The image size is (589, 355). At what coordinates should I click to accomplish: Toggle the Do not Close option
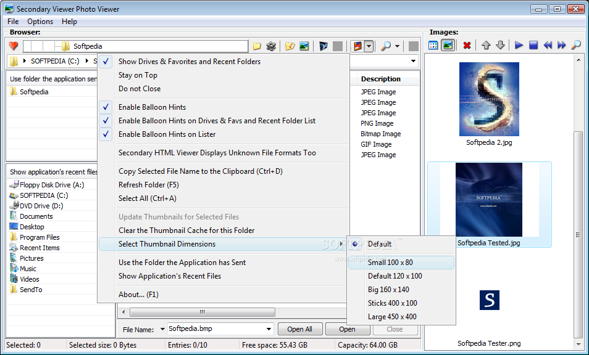click(223, 89)
